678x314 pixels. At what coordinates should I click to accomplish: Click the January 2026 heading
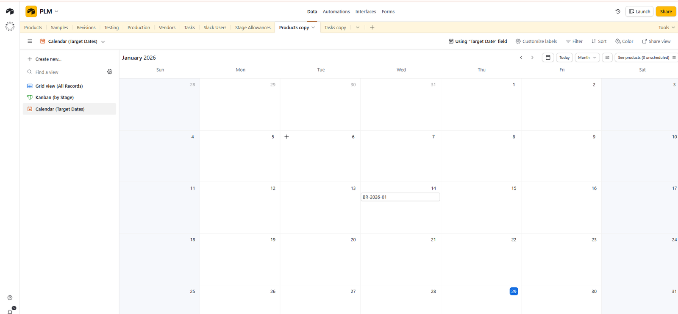coord(139,58)
